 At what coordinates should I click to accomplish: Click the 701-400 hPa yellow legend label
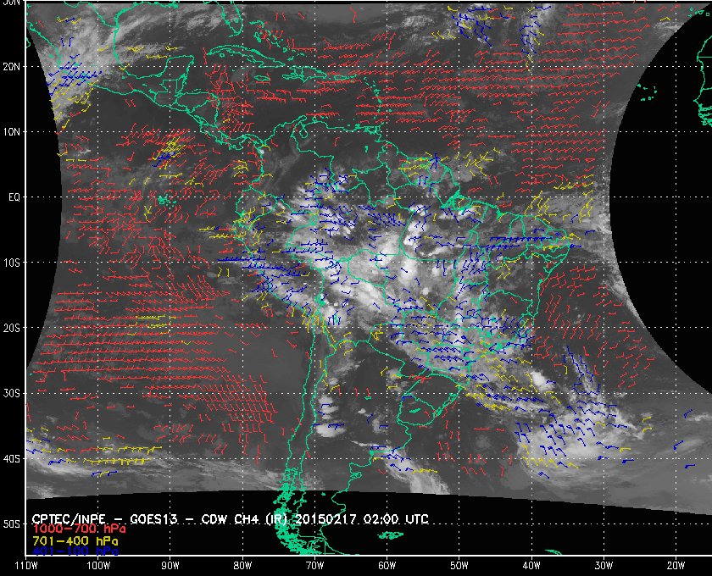coord(75,541)
